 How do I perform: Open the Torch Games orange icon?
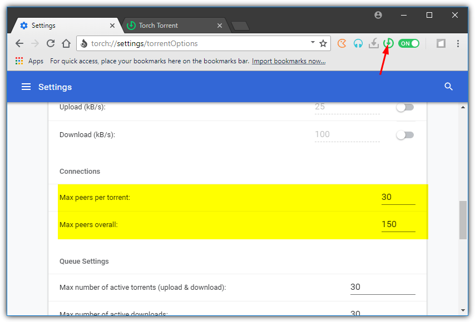[x=342, y=43]
